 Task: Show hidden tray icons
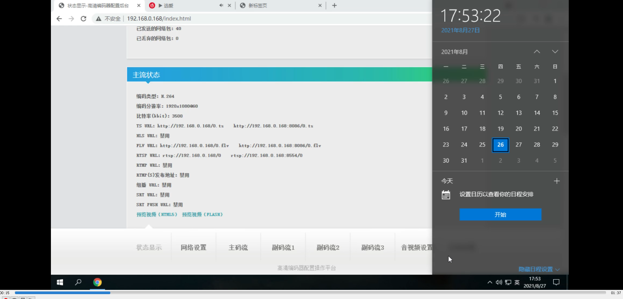click(490, 282)
